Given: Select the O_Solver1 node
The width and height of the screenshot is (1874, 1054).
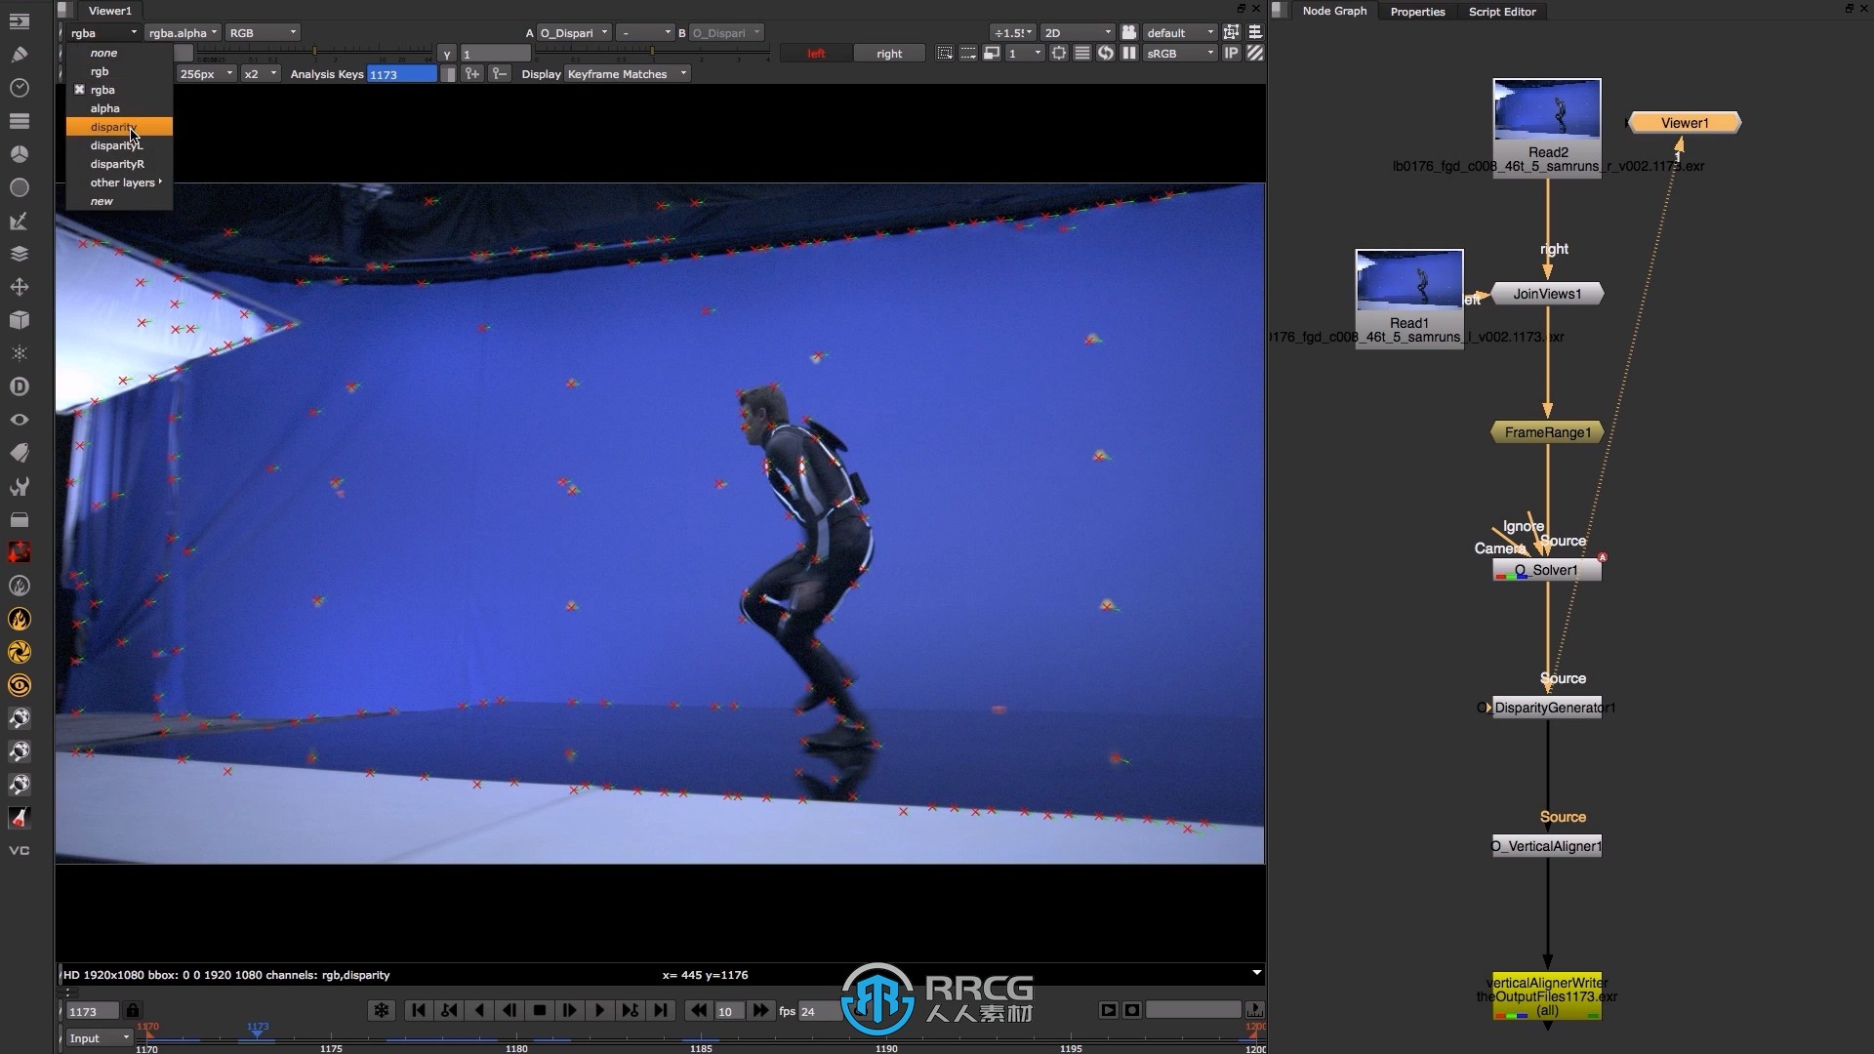Looking at the screenshot, I should (1547, 570).
